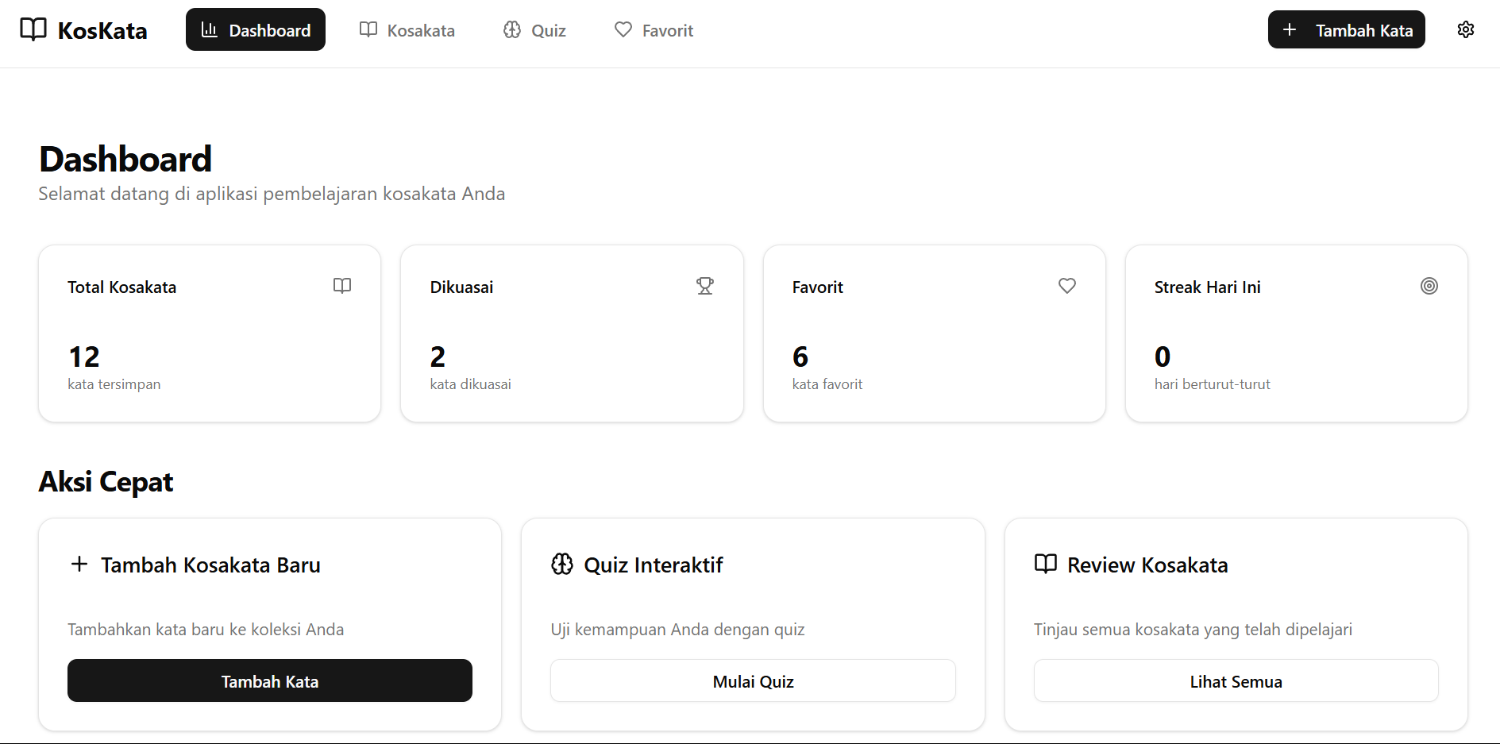Select the Dashboard tab

tap(256, 30)
